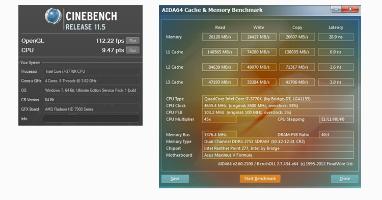Click the Cinebench globe logo icon
Image resolution: width=382 pixels, height=200 pixels.
coord(53,16)
